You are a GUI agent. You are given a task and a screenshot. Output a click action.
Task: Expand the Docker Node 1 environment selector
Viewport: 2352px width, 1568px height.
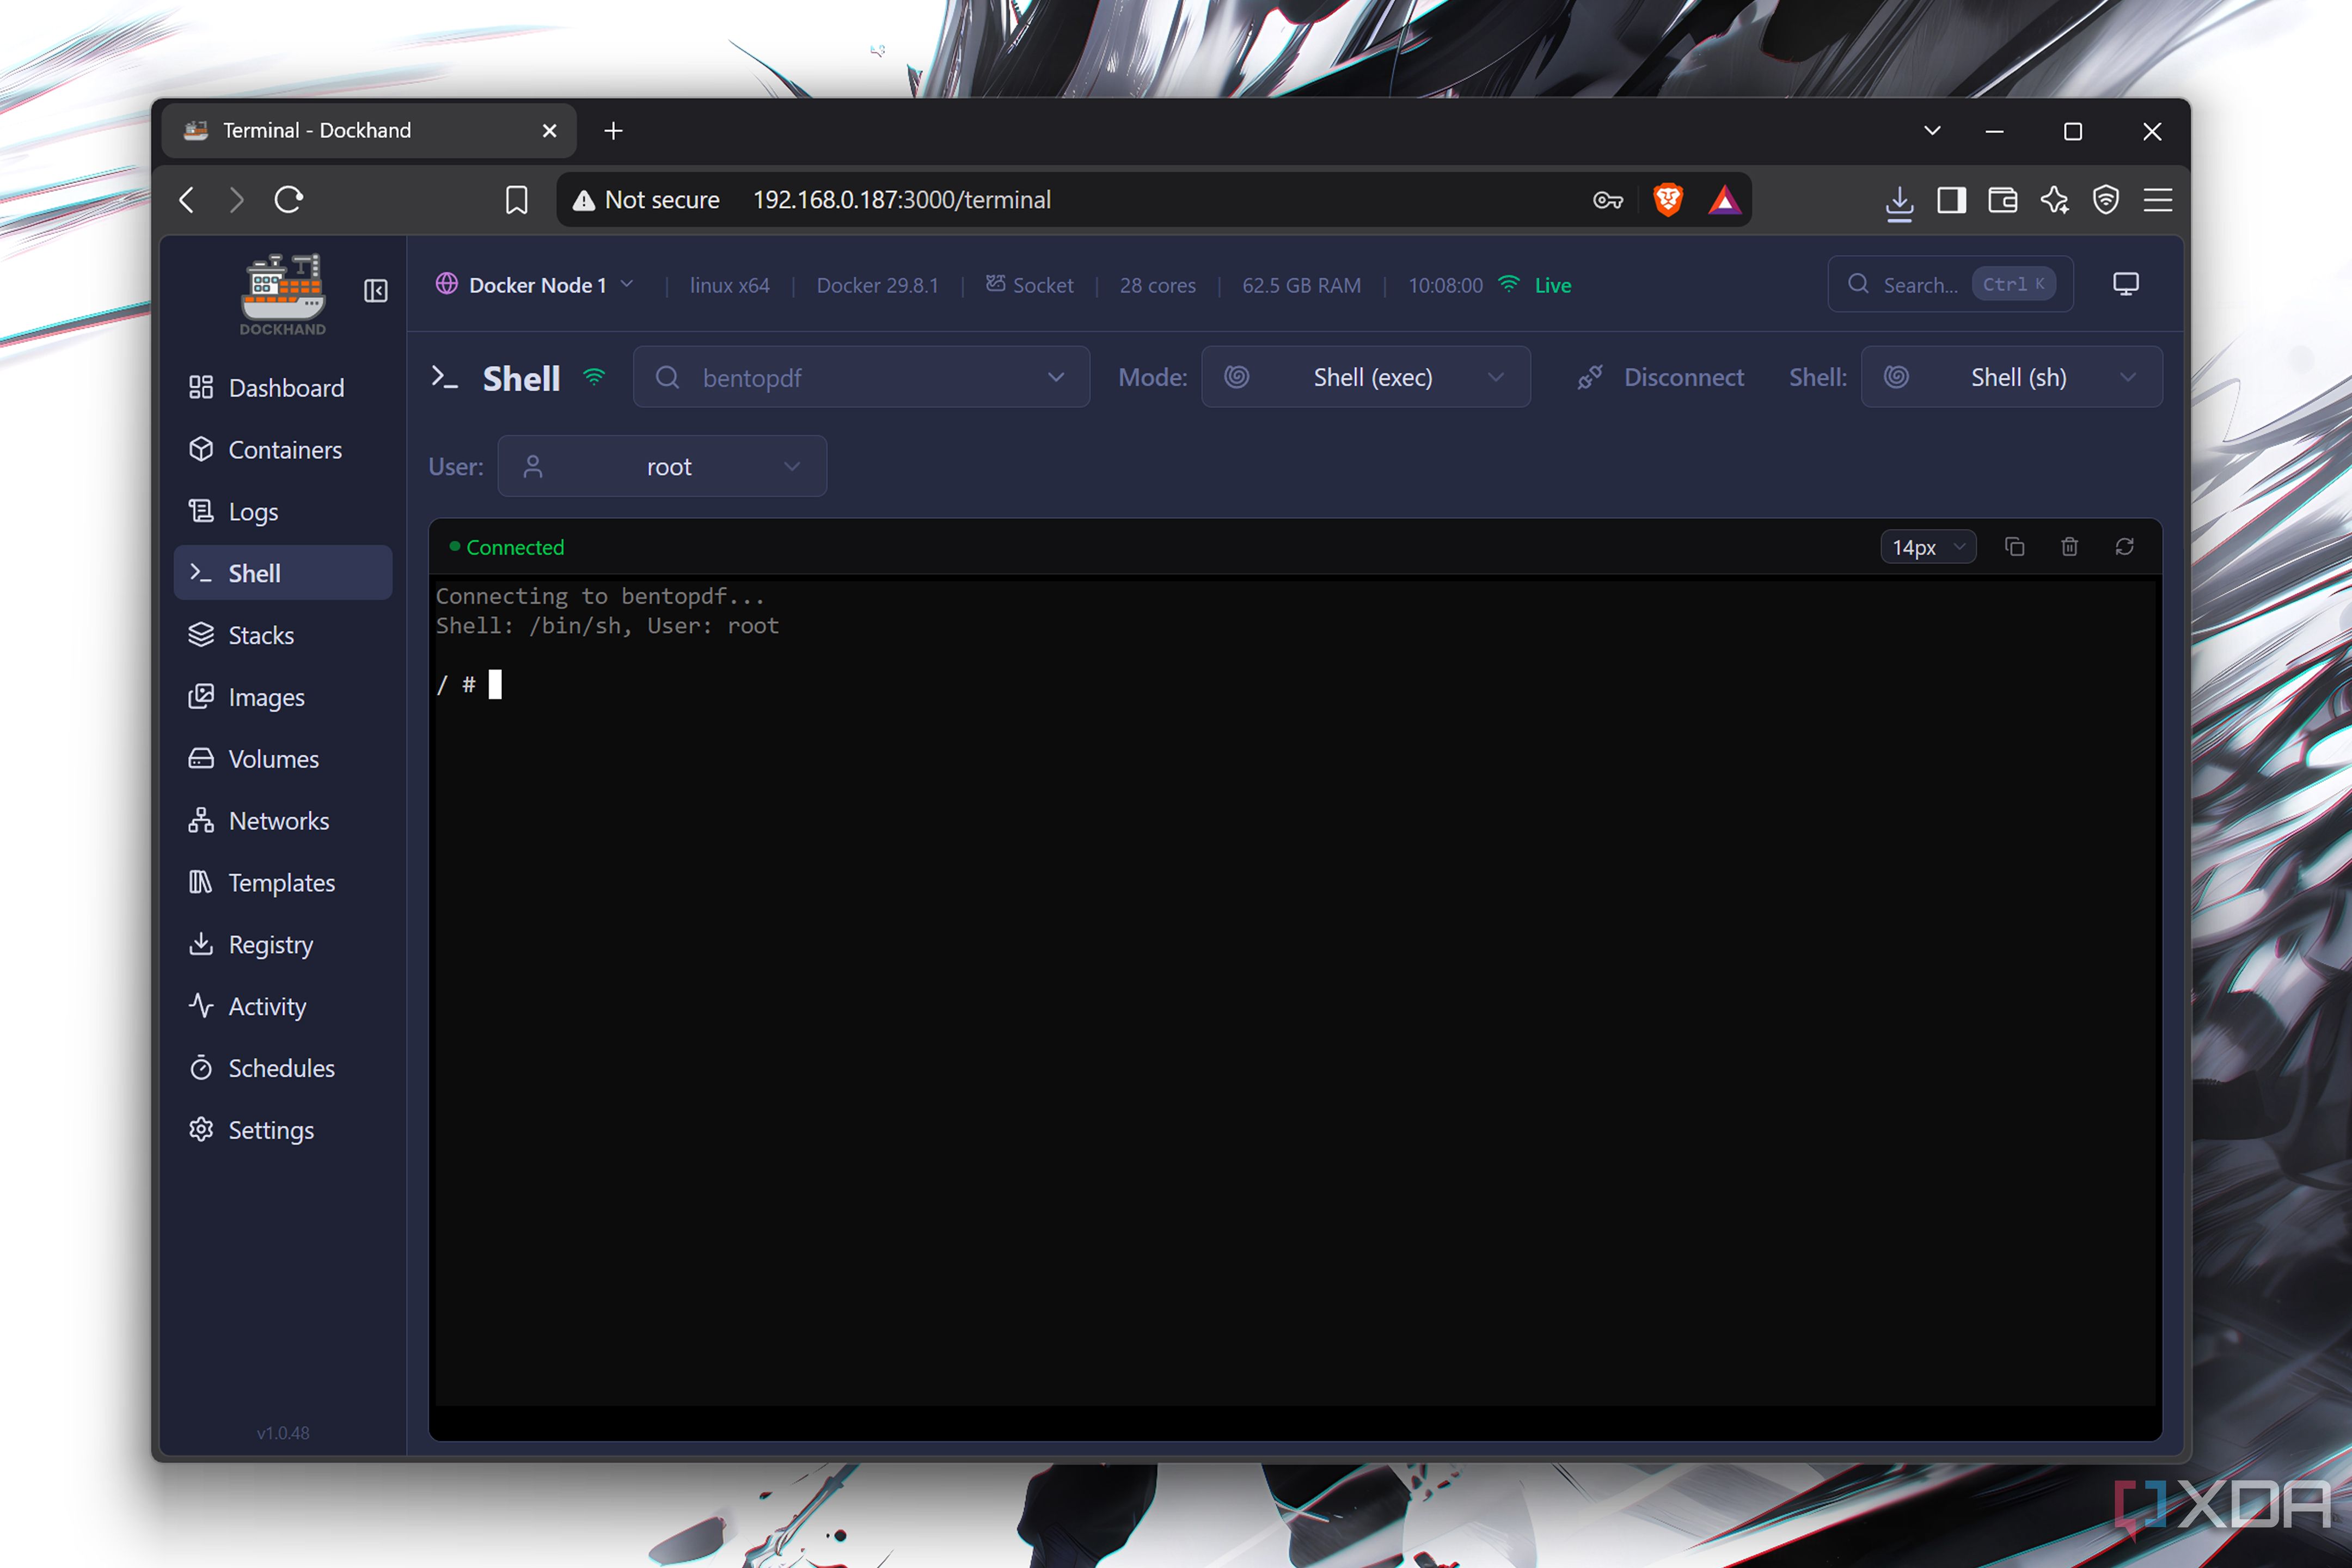(535, 285)
